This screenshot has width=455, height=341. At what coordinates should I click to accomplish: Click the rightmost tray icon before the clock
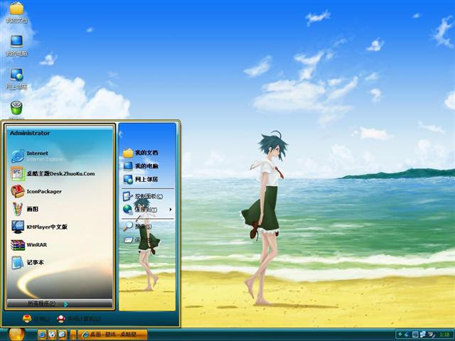(x=432, y=335)
